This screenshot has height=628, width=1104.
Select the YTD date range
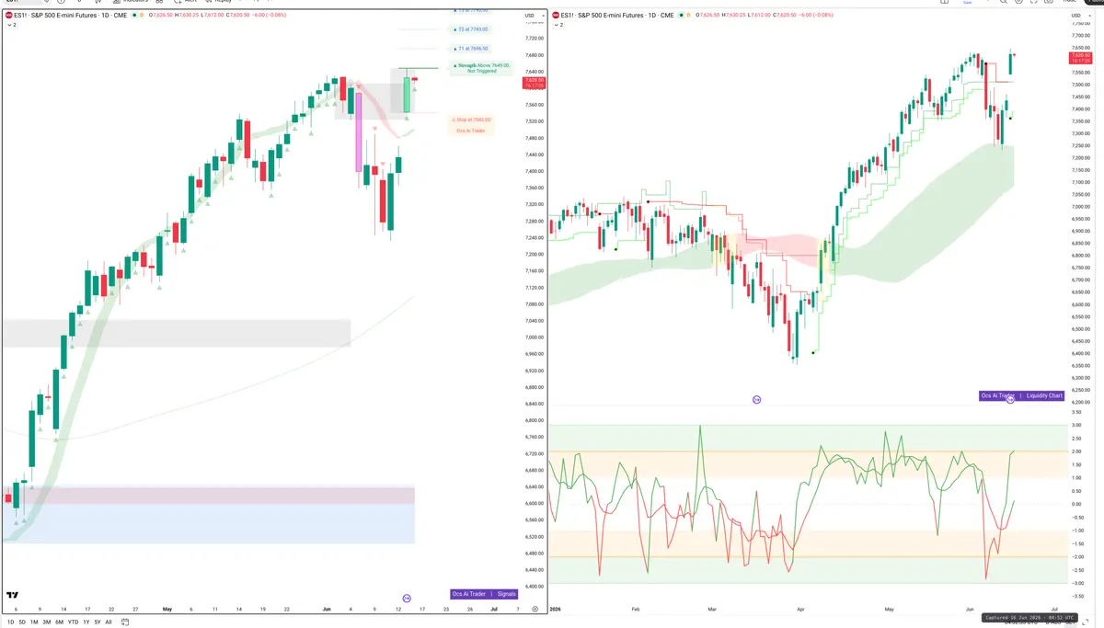(73, 622)
